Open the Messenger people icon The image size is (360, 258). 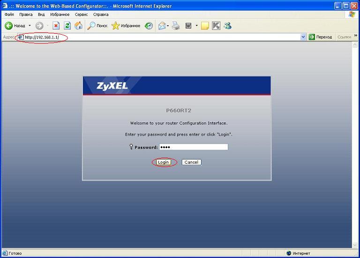pos(227,25)
